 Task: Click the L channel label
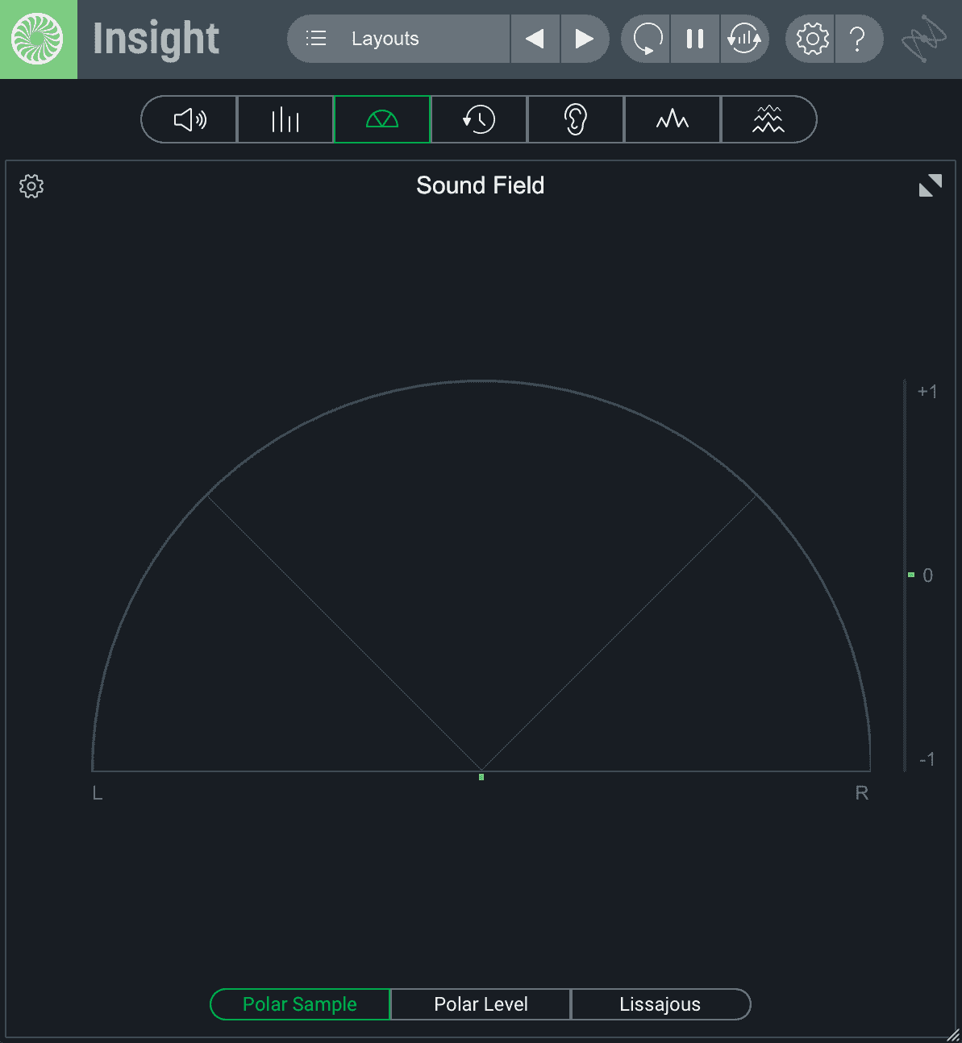[x=98, y=793]
